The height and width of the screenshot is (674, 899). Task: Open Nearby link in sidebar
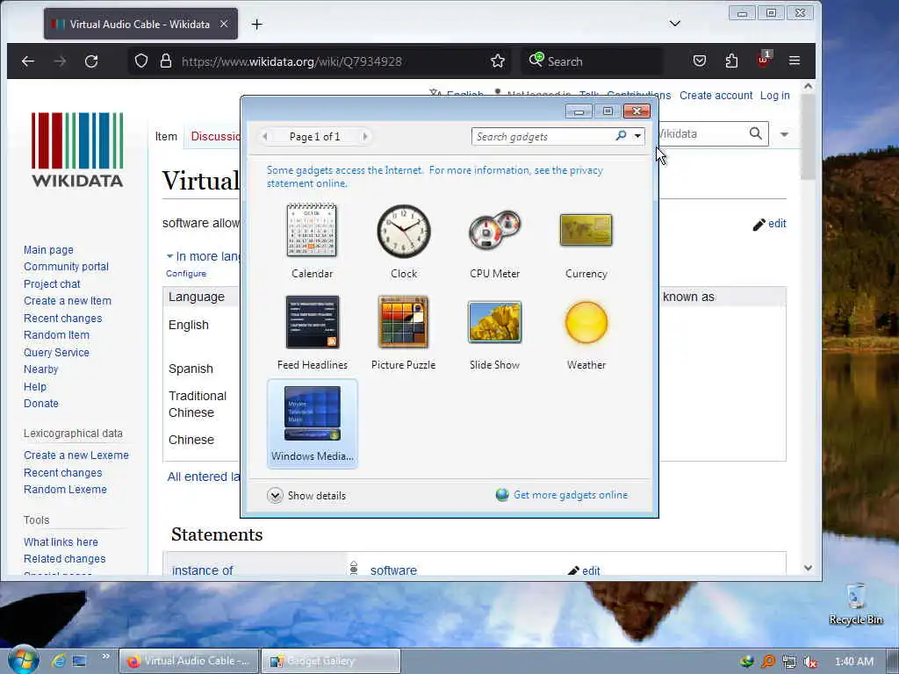[x=40, y=369]
